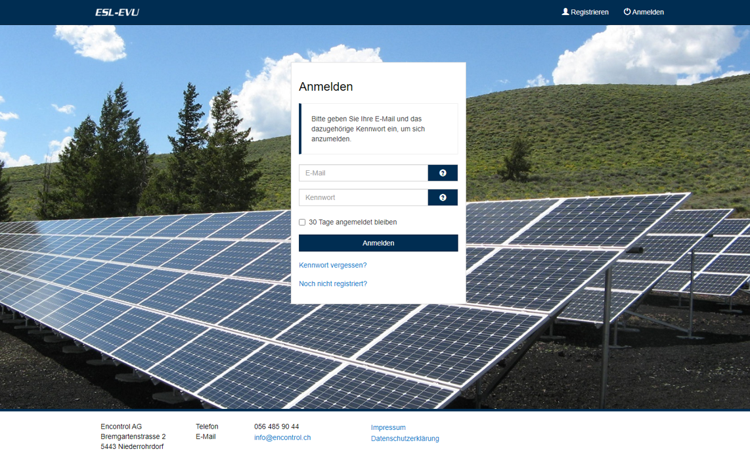Click the Kennwort field help icon
This screenshot has height=472, width=750.
coord(443,197)
